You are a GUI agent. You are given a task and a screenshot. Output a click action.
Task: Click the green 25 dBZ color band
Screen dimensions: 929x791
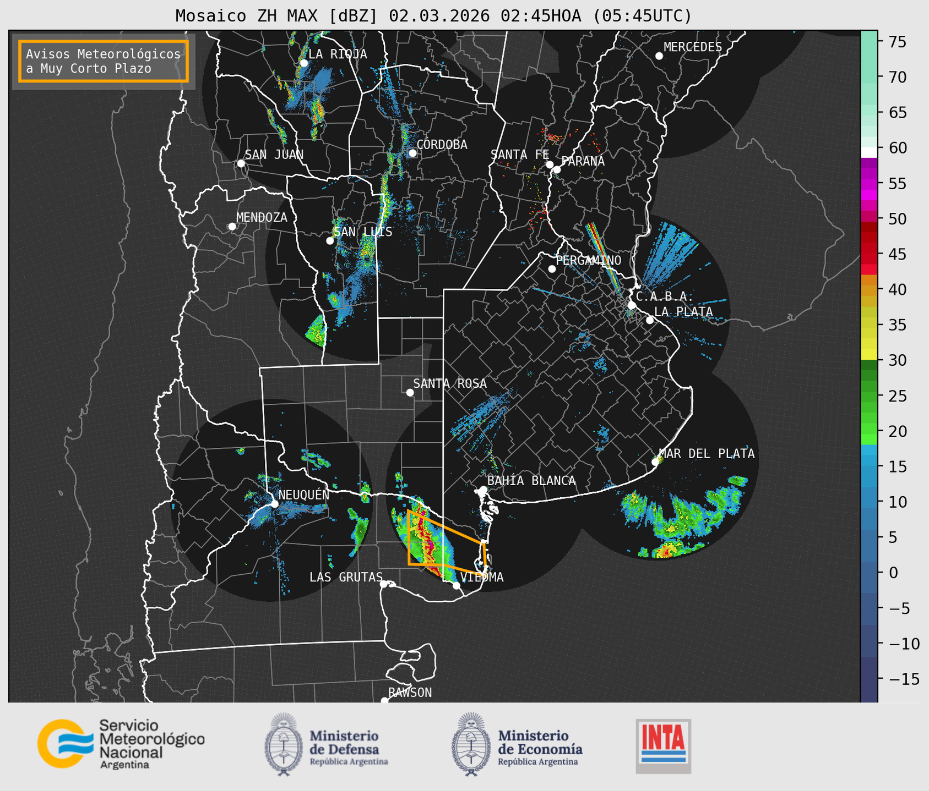pyautogui.click(x=869, y=396)
